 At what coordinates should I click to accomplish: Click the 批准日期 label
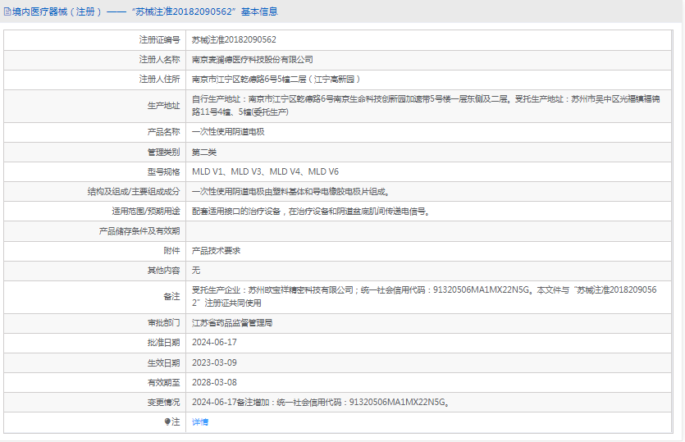tap(163, 343)
